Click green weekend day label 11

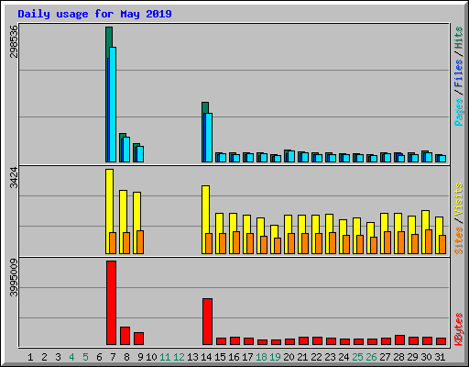coord(165,357)
